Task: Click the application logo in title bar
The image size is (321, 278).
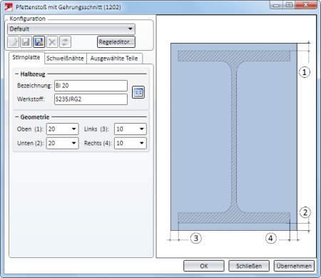Action: click(x=9, y=7)
